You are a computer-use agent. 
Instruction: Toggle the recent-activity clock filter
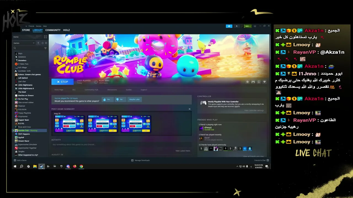[42, 43]
